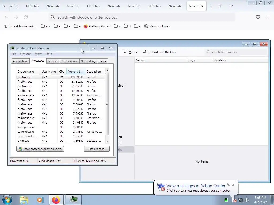Open the 'c' bookmarks folder
274x205 pixels.
[x=137, y=26]
